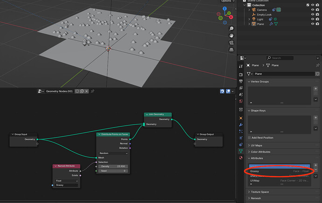Disable Collection render camera icon
This screenshot has width=322, height=203.
317,5
